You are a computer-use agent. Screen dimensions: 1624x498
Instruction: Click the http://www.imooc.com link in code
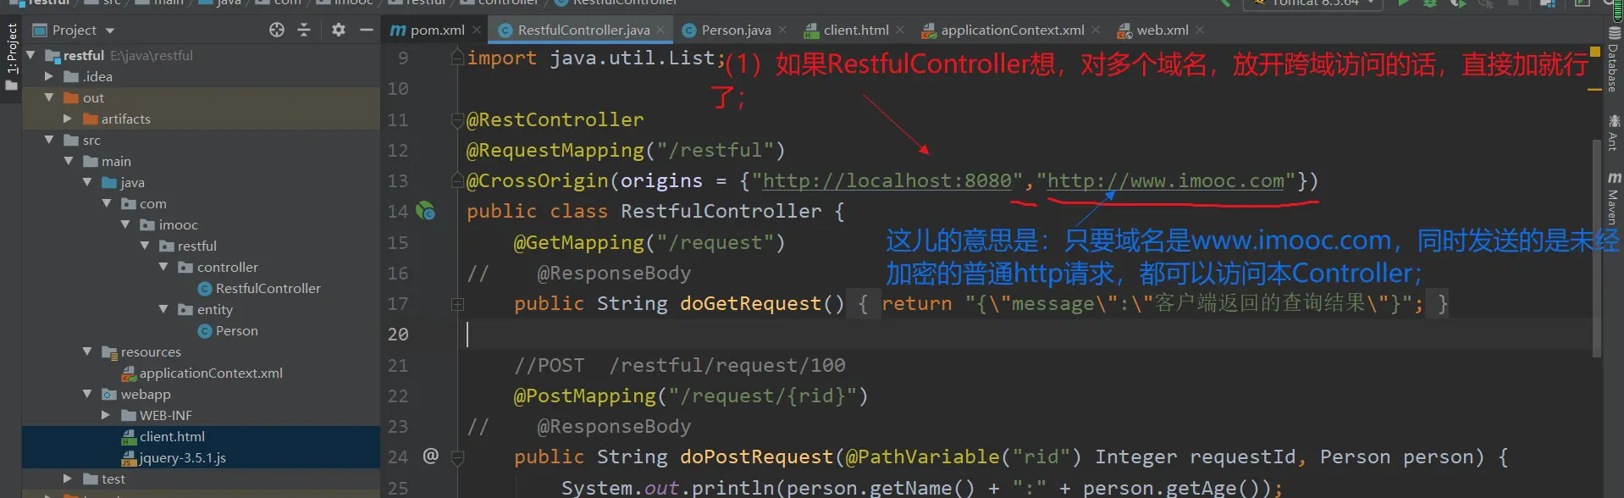tap(1166, 180)
